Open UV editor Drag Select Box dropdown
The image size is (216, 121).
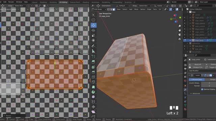tap(20, 6)
